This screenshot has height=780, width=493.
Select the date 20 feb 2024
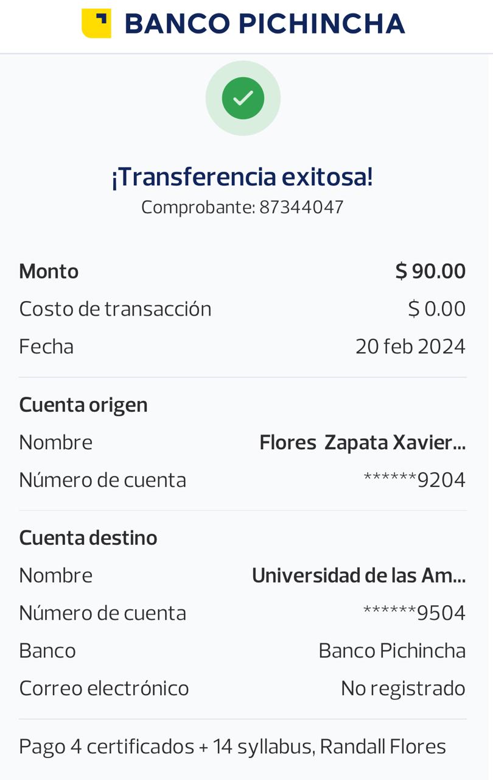(x=410, y=346)
